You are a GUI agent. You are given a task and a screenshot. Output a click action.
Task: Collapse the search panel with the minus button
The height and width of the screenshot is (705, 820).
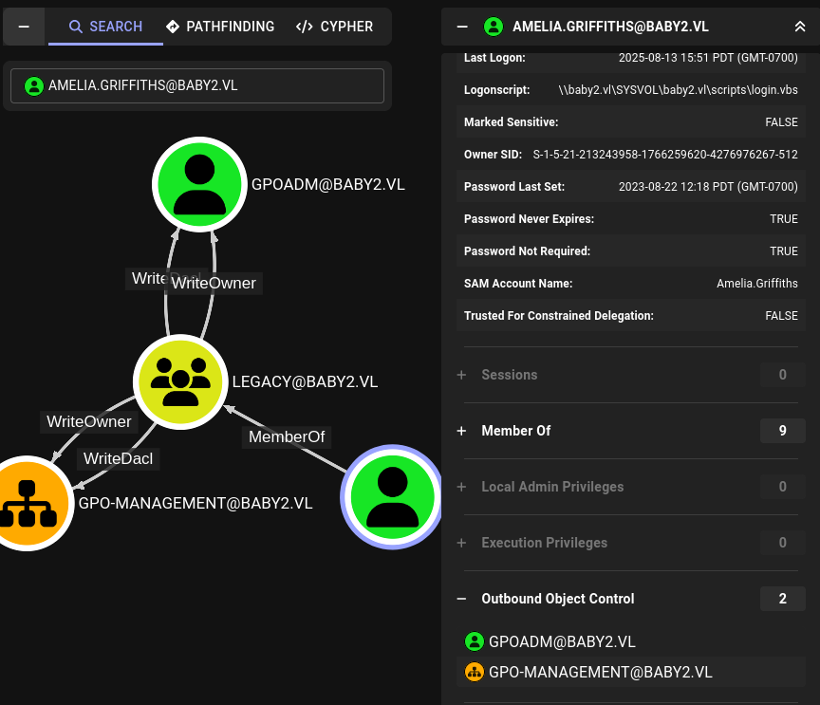[24, 27]
